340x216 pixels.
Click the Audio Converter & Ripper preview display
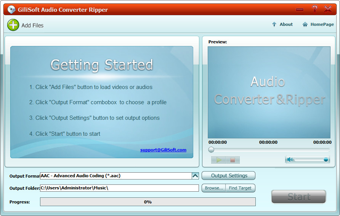point(269,92)
